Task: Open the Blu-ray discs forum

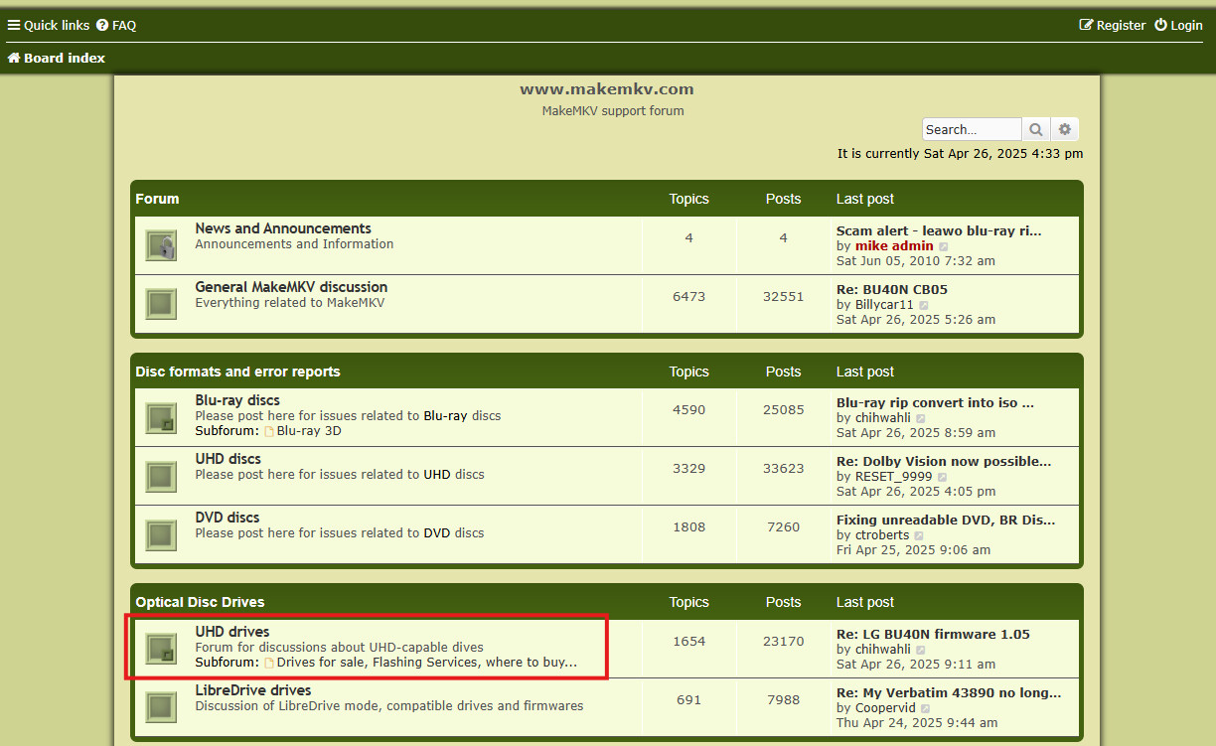Action: click(237, 400)
